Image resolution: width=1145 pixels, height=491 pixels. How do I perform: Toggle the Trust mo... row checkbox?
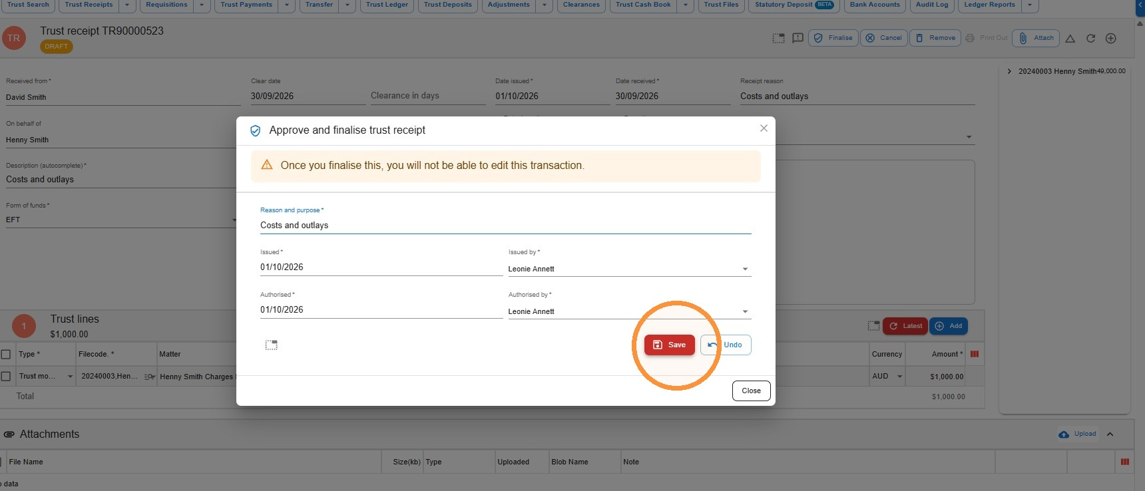click(6, 377)
